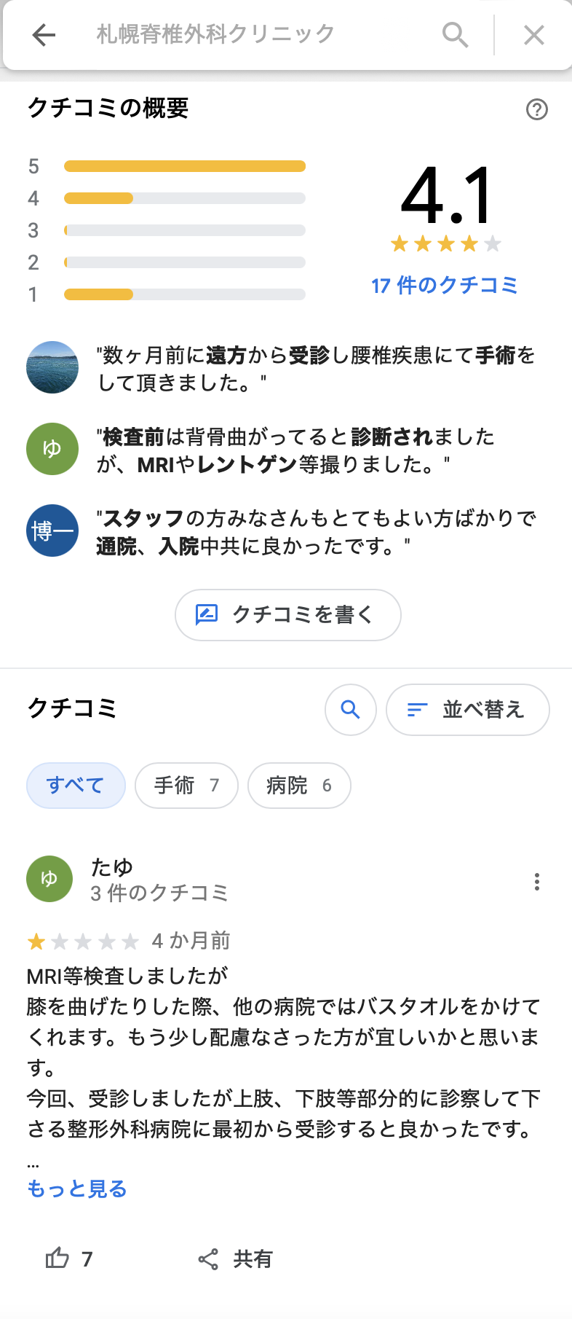Clear the search with the X icon
The width and height of the screenshot is (572, 1319).
click(534, 34)
